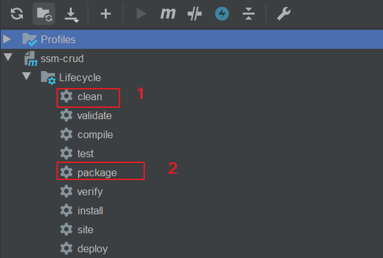The height and width of the screenshot is (258, 383).
Task: Open Maven Settings wrench icon
Action: pyautogui.click(x=283, y=14)
